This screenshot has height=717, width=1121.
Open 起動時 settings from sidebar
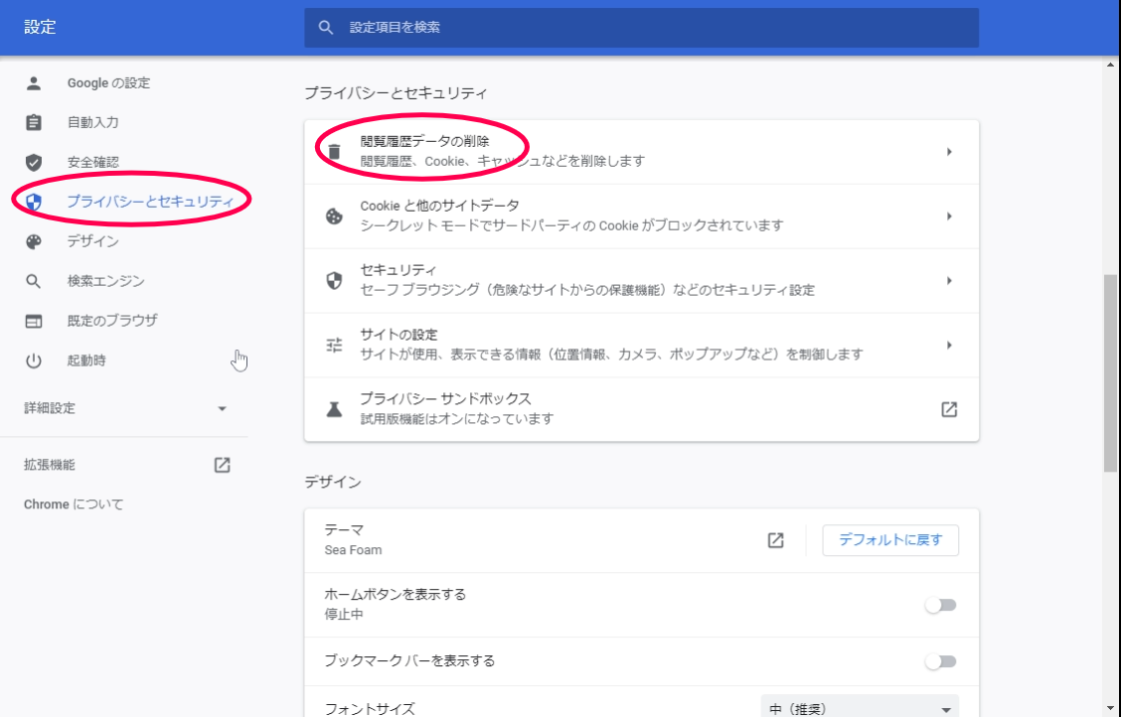(86, 360)
